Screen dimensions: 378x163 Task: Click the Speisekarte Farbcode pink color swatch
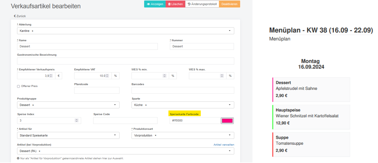tap(227, 121)
